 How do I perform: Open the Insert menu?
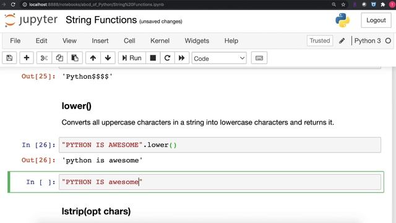coord(100,41)
